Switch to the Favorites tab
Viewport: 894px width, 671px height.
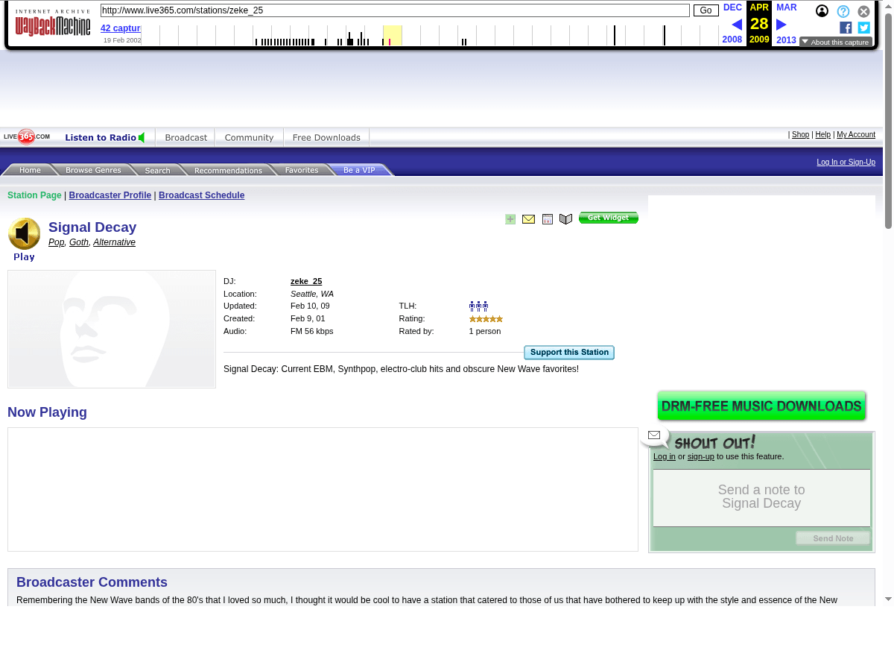[302, 170]
